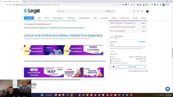The image size is (173, 97).
Task: Open the Blogger Outreach Links banner
Action: coord(74,72)
